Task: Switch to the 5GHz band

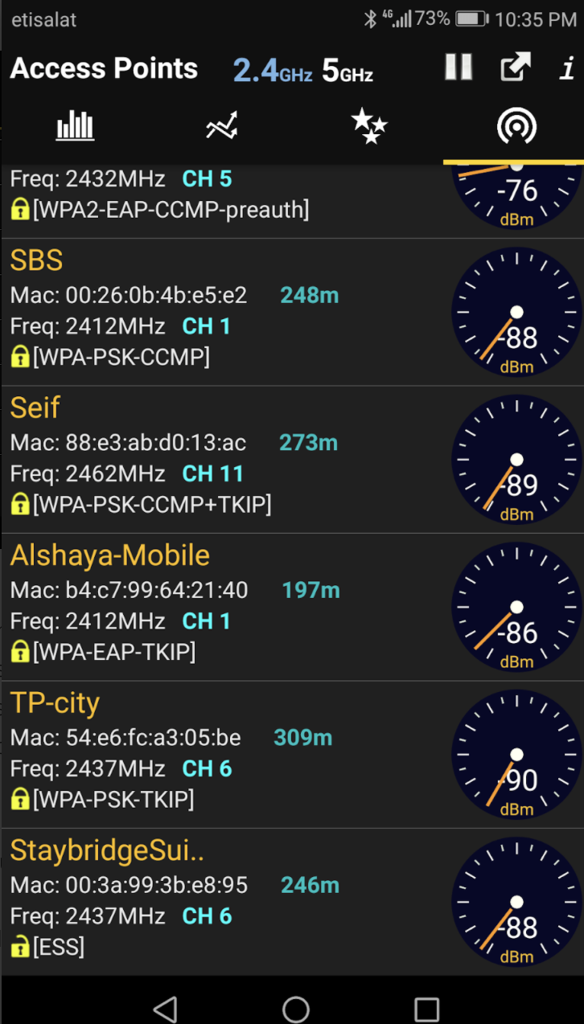Action: (348, 71)
